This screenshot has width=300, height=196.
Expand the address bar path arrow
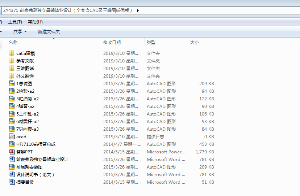pyautogui.click(x=138, y=10)
